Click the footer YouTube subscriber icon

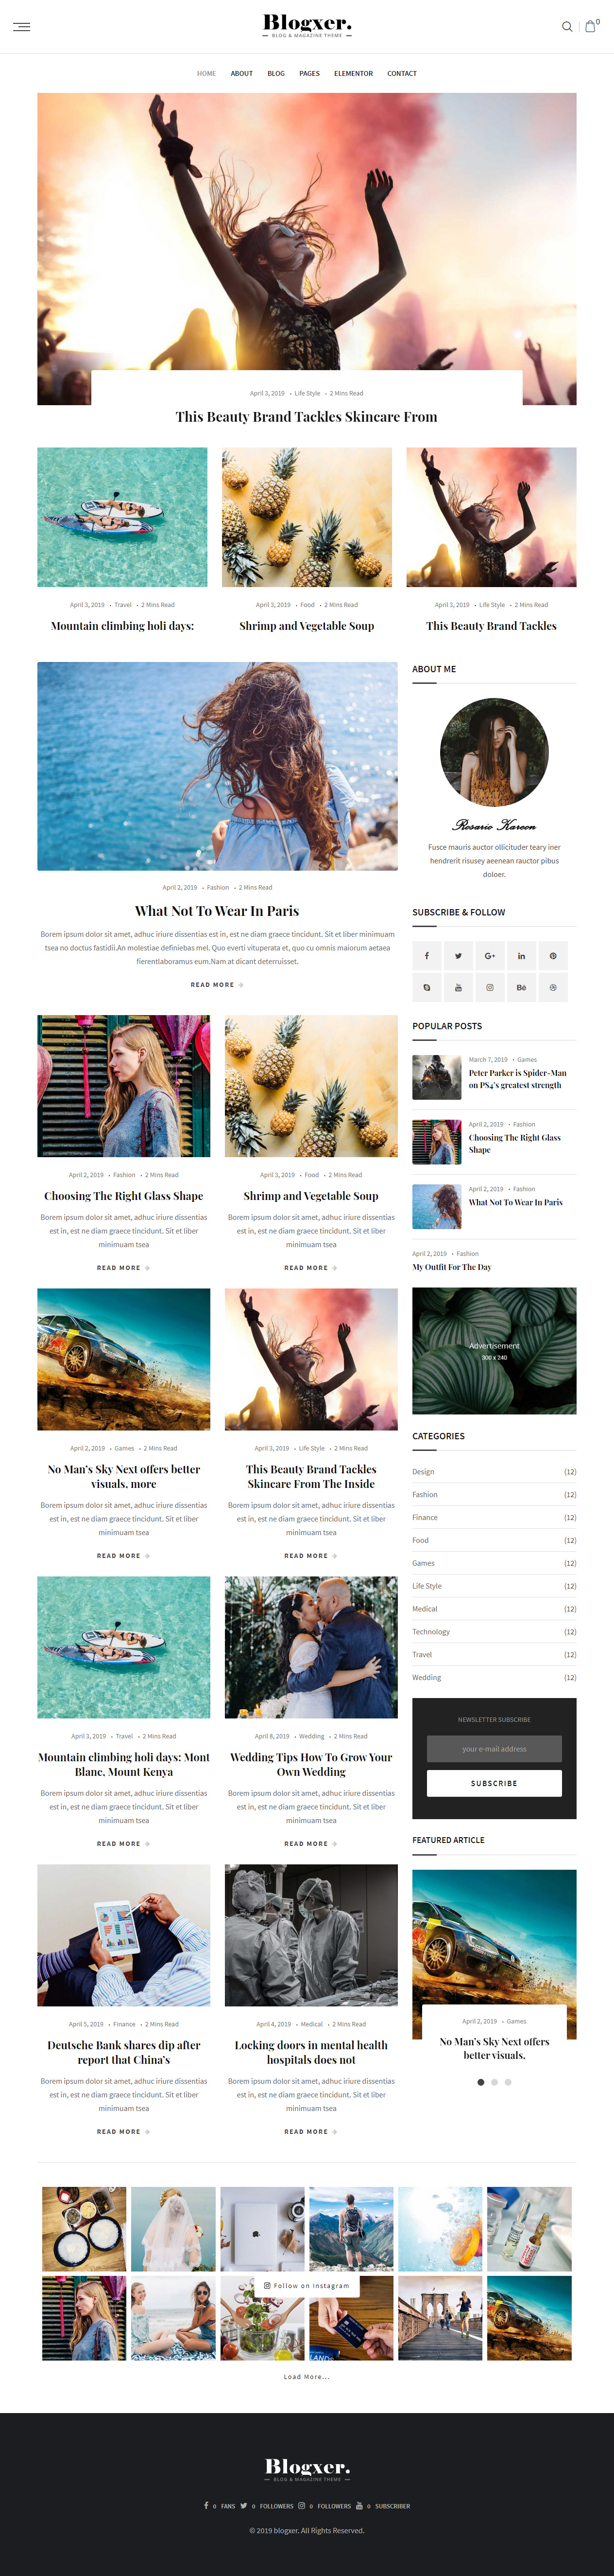coord(359,2505)
